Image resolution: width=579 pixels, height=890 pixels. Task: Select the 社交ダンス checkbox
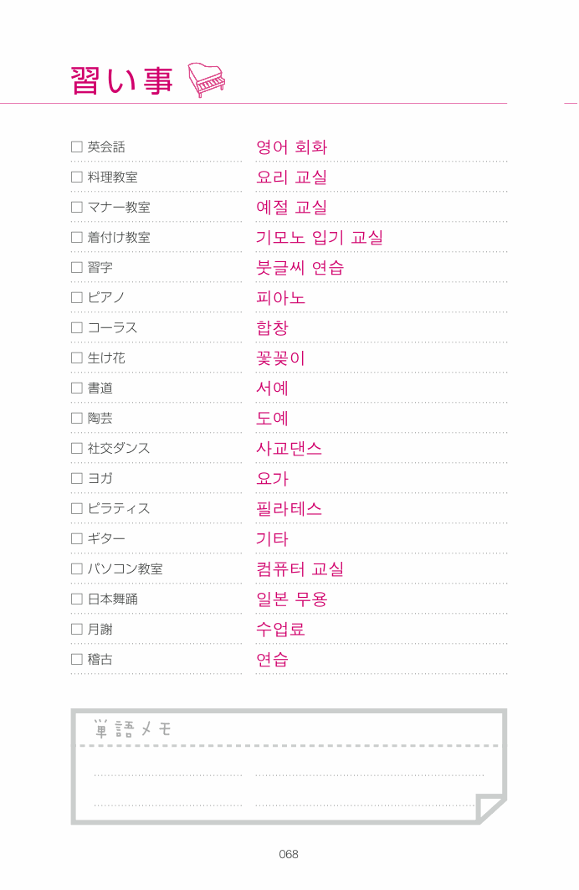pyautogui.click(x=76, y=448)
